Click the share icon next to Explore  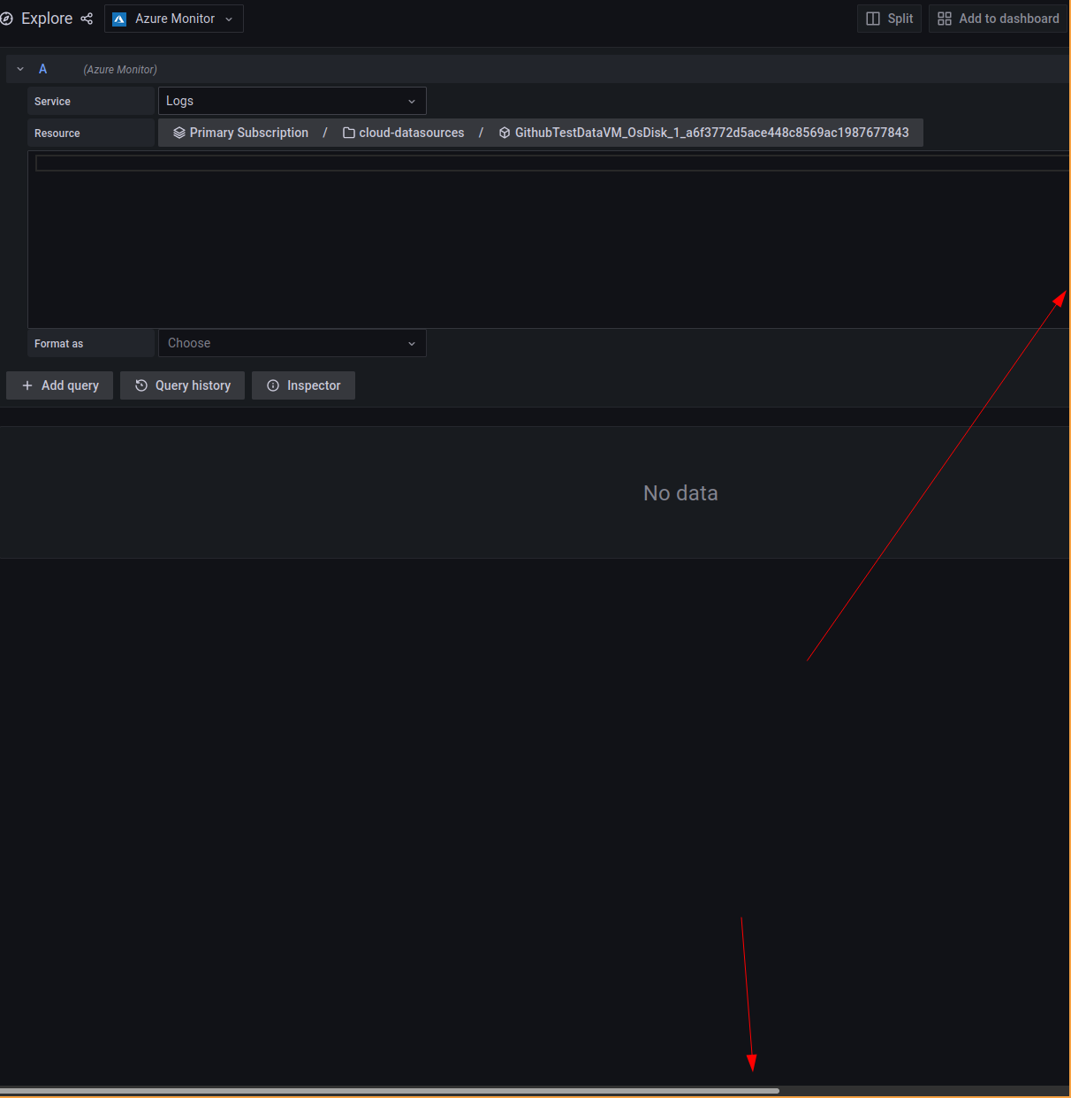coord(87,18)
